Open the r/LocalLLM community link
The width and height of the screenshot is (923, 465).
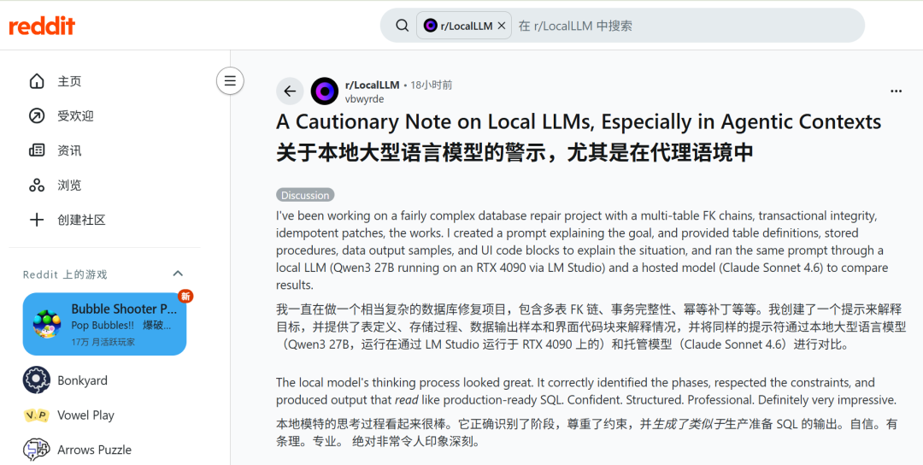[x=372, y=85]
